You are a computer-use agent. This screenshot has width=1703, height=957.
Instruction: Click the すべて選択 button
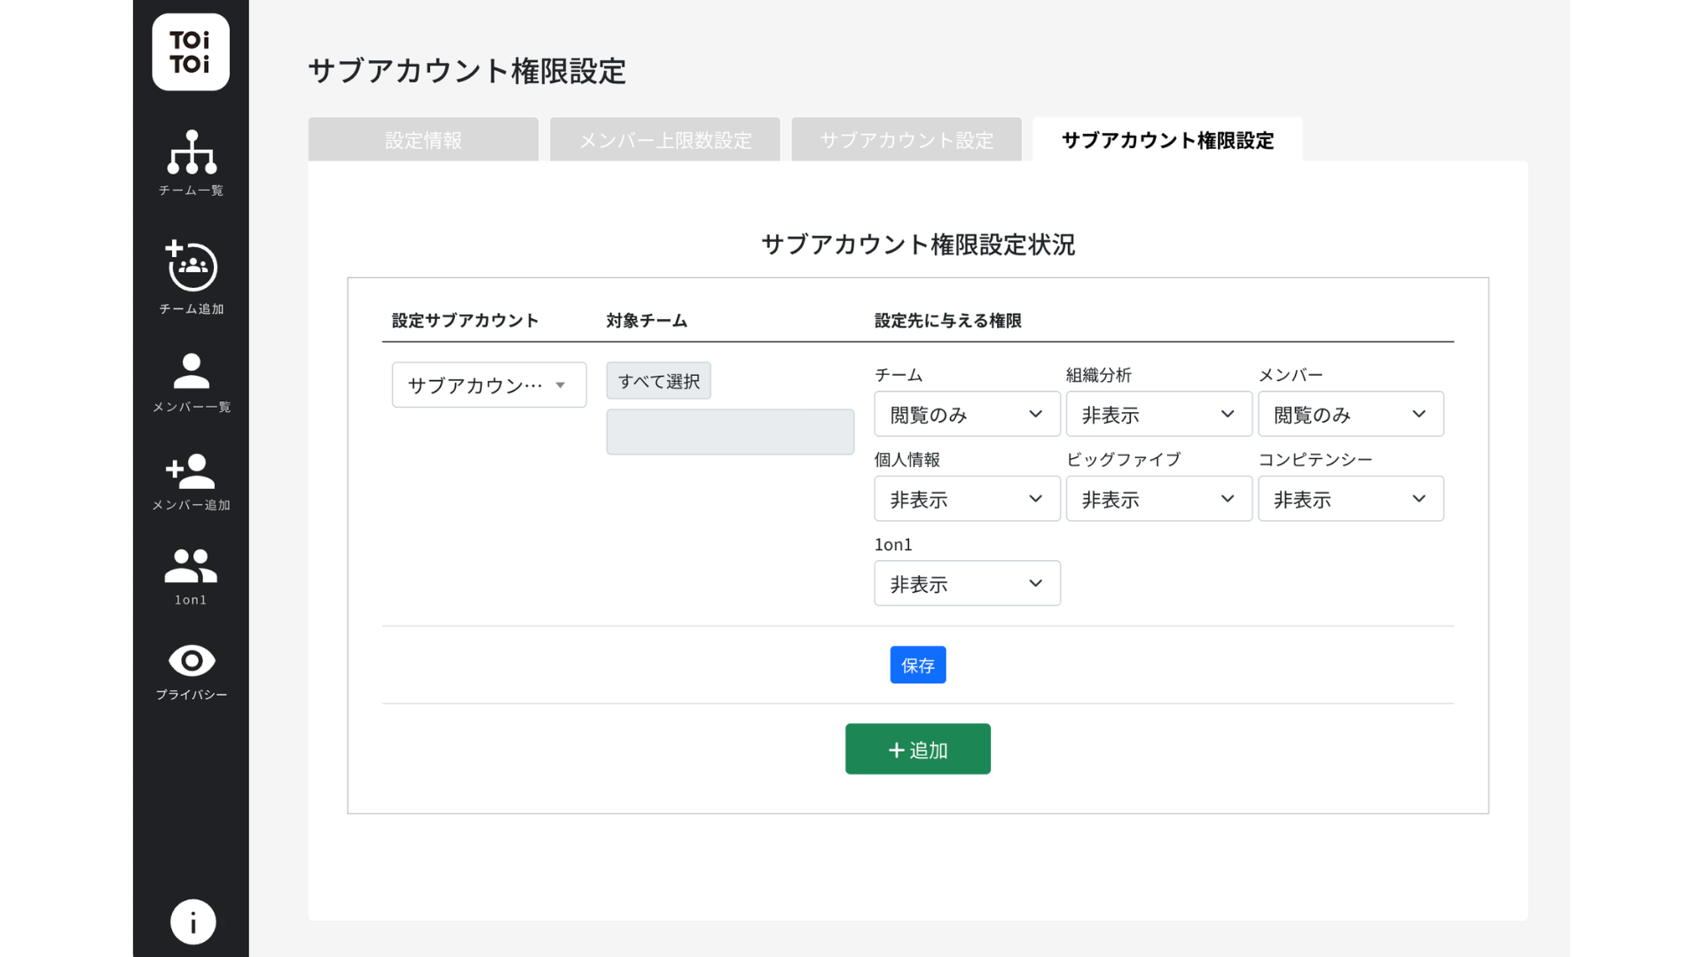click(x=658, y=381)
